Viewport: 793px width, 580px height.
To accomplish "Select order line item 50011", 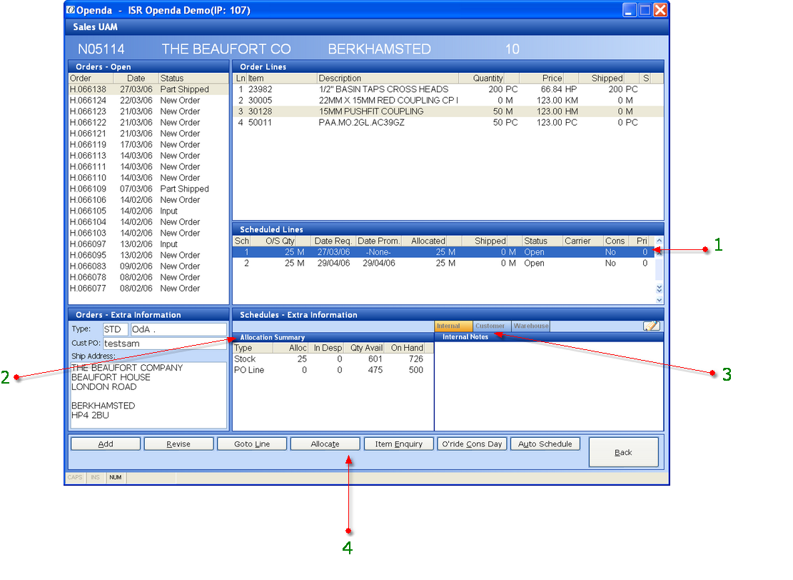I will click(x=448, y=122).
